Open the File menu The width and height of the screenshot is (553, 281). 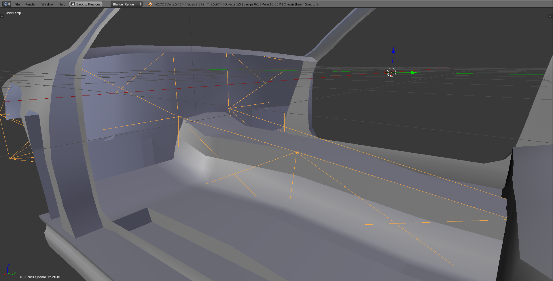[x=17, y=4]
